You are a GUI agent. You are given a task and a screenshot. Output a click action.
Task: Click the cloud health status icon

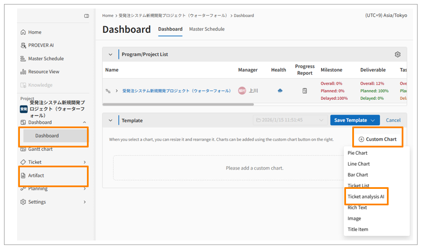280,91
